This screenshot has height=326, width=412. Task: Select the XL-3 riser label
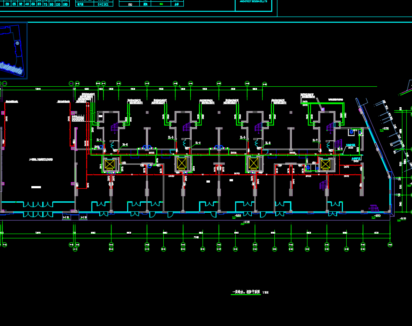[x=171, y=138]
